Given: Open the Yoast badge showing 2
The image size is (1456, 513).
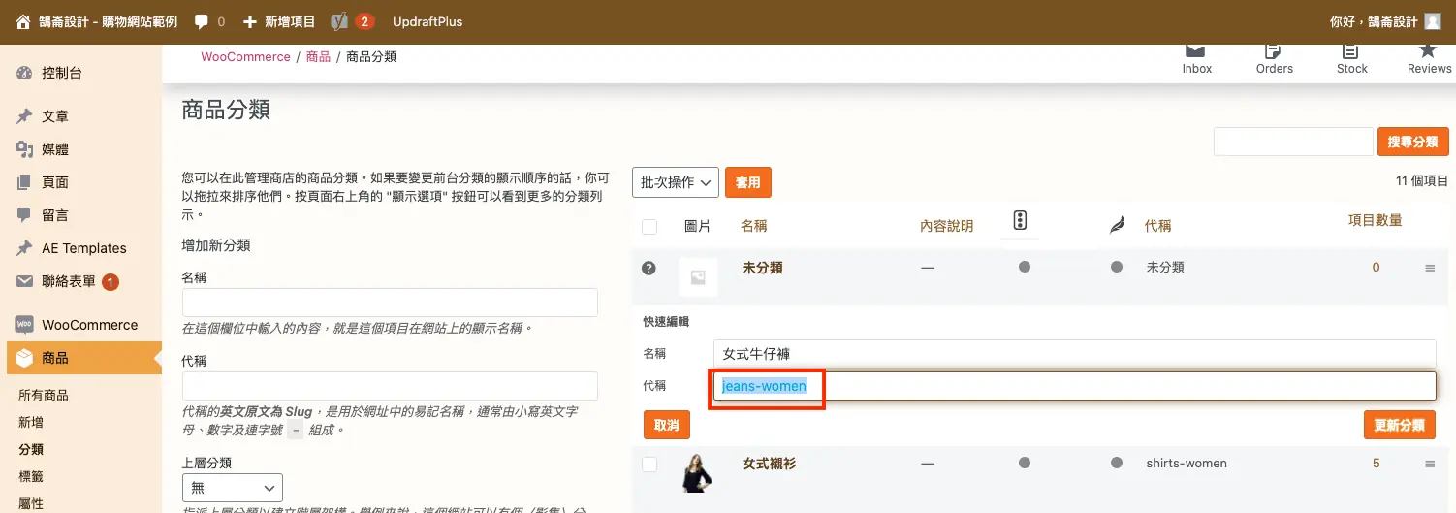Looking at the screenshot, I should click(x=364, y=21).
